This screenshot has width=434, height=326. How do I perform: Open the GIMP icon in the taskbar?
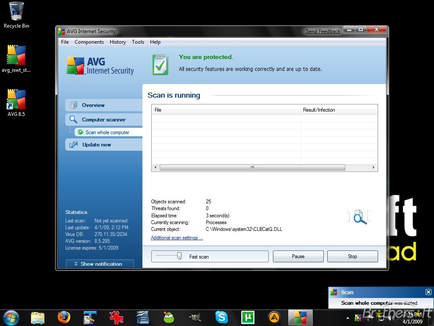[x=195, y=318]
